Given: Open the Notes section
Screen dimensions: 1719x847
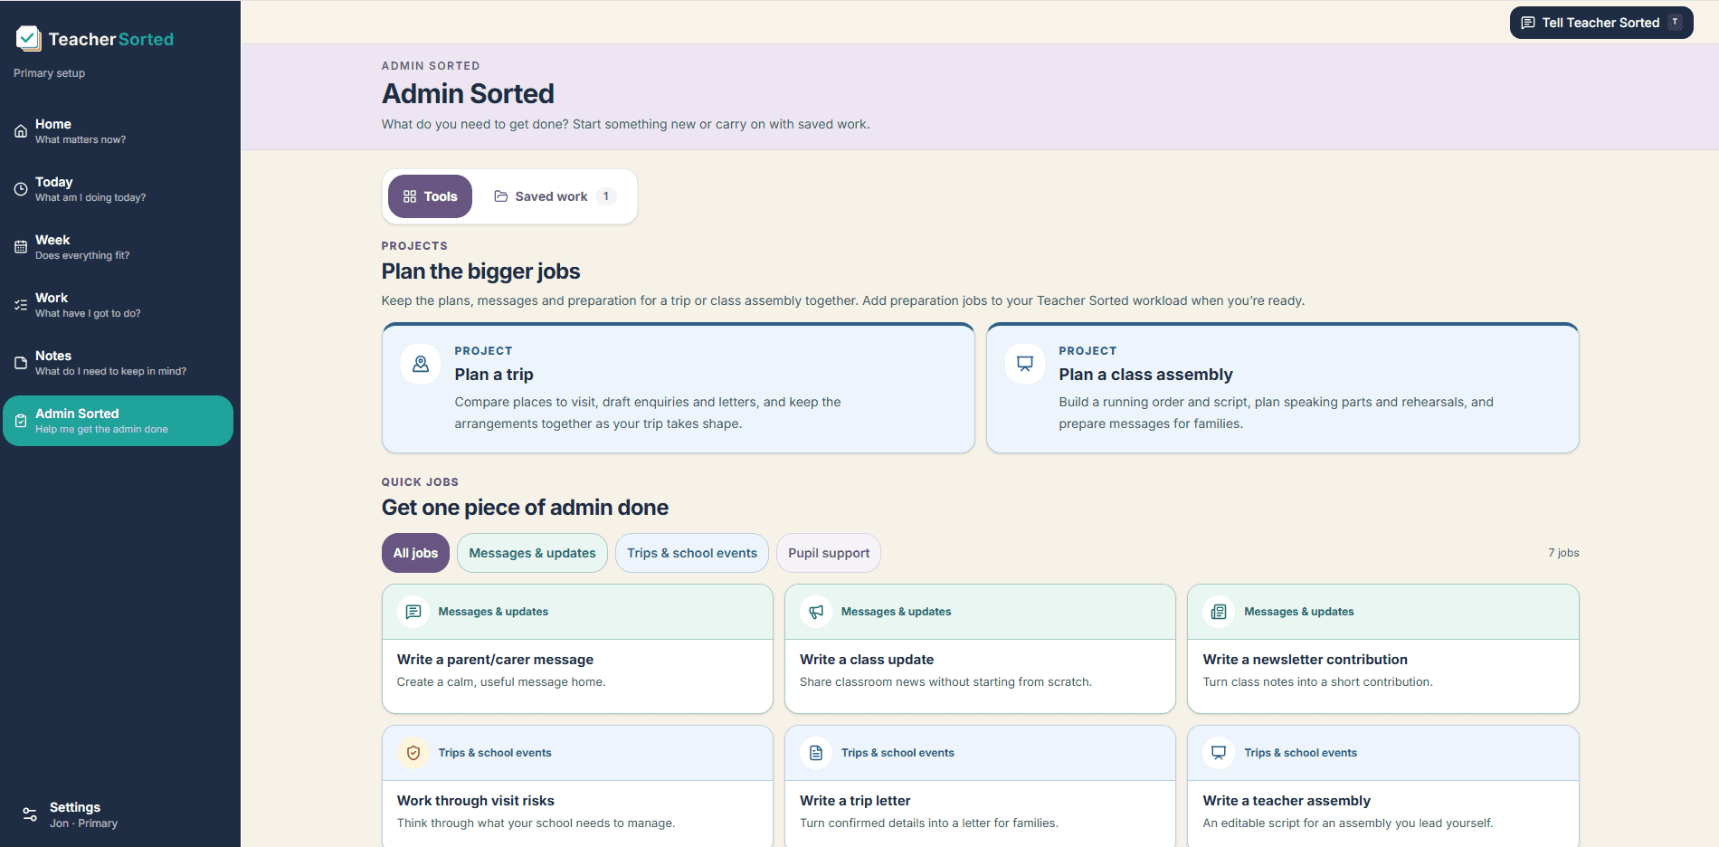Looking at the screenshot, I should click(x=119, y=363).
